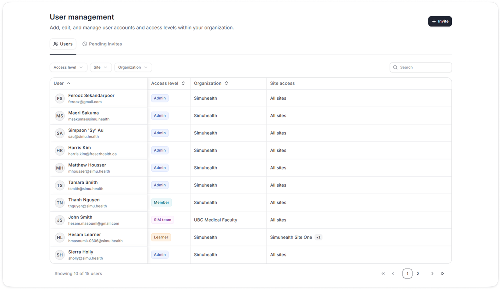The width and height of the screenshot is (501, 290).
Task: Click the first page double-chevron icon
Action: click(383, 274)
